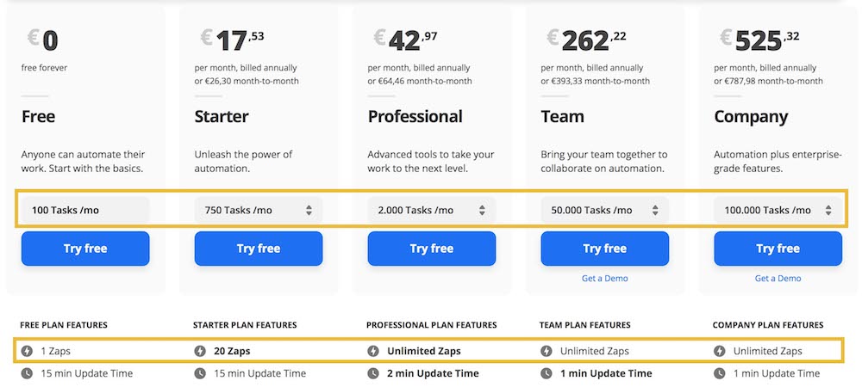Click the Company plan Unlimited Zaps lightning icon
The height and width of the screenshot is (387, 862).
pos(719,351)
